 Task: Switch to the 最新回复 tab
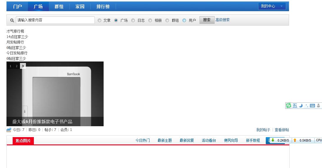click(187, 140)
